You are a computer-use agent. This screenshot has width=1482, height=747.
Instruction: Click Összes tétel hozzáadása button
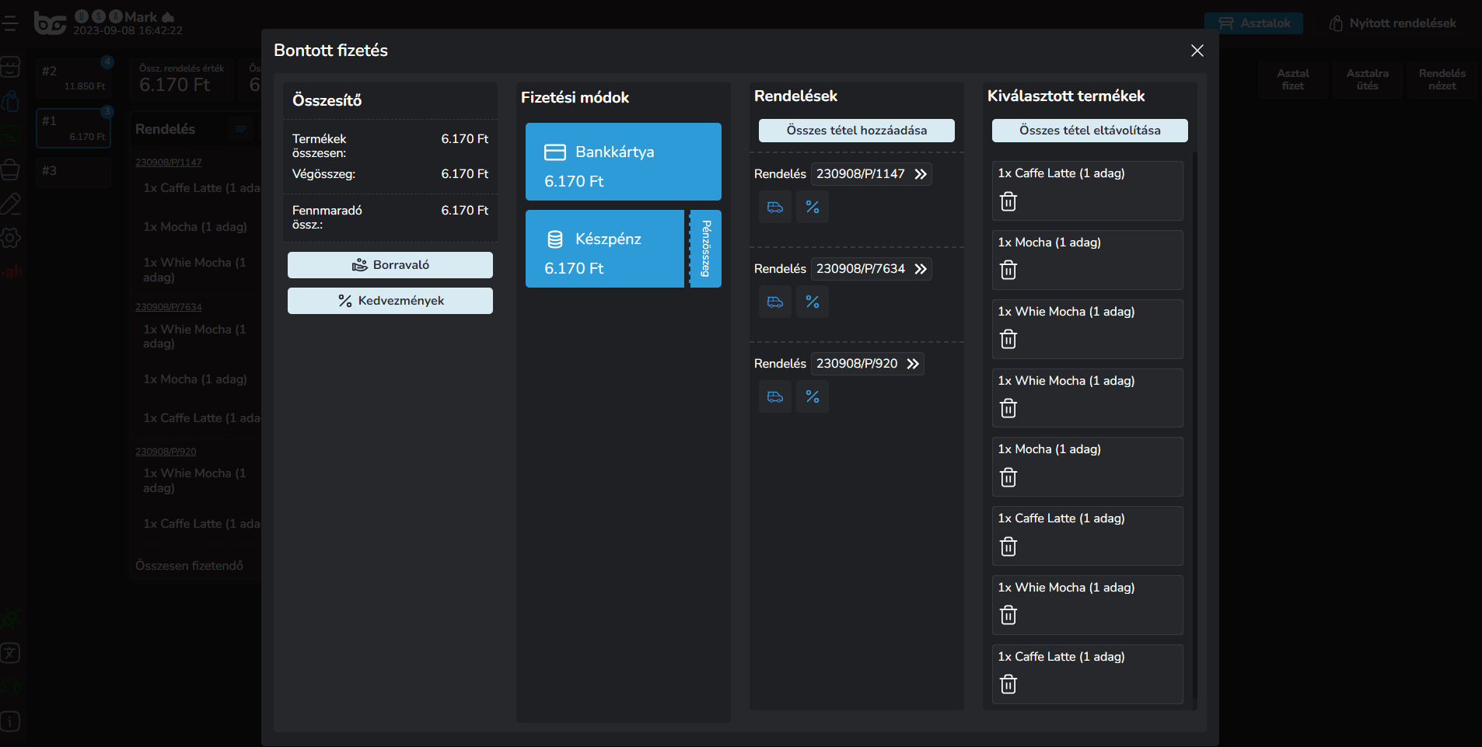click(x=856, y=131)
